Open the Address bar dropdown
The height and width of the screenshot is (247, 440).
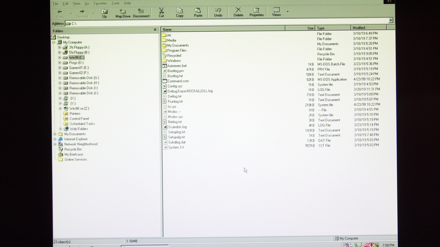[391, 20]
